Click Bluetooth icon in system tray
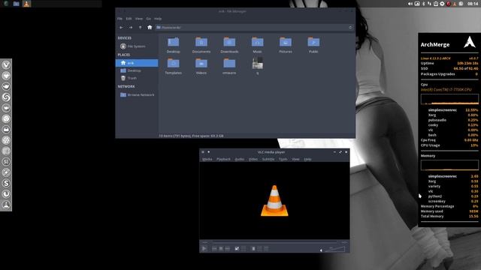This screenshot has height=270, width=481. coord(424,4)
